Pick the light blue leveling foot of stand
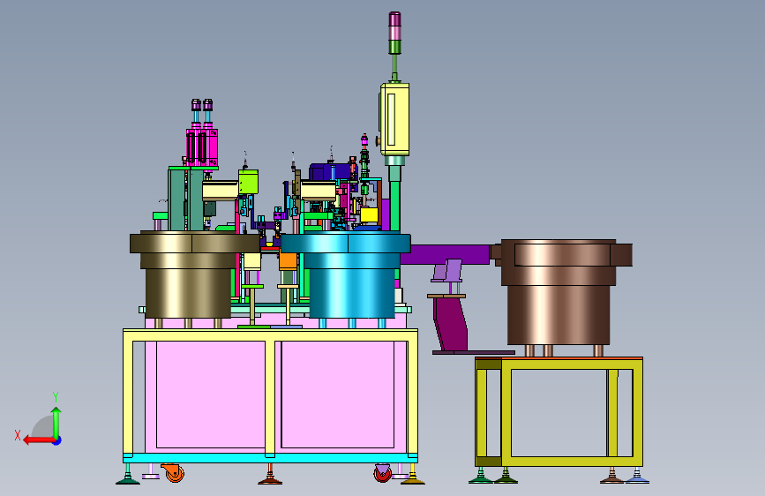Screen dimensions: 765x496 click(x=637, y=477)
